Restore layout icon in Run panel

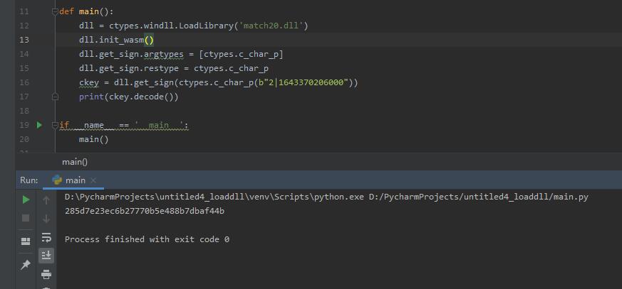26,241
